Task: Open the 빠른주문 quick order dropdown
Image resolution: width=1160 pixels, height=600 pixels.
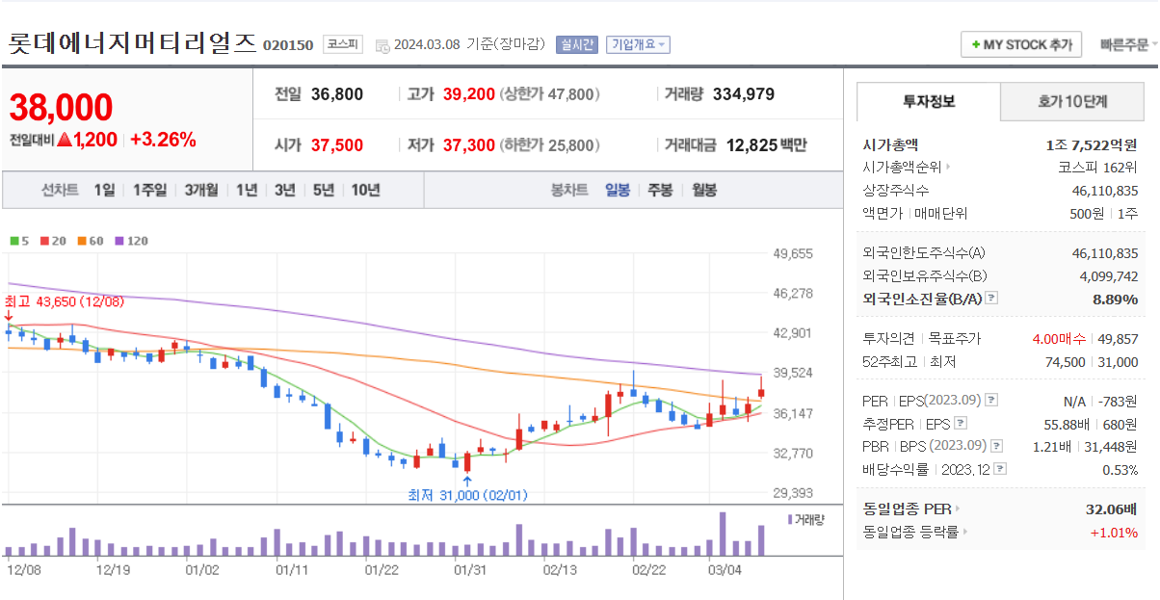Action: 1129,45
